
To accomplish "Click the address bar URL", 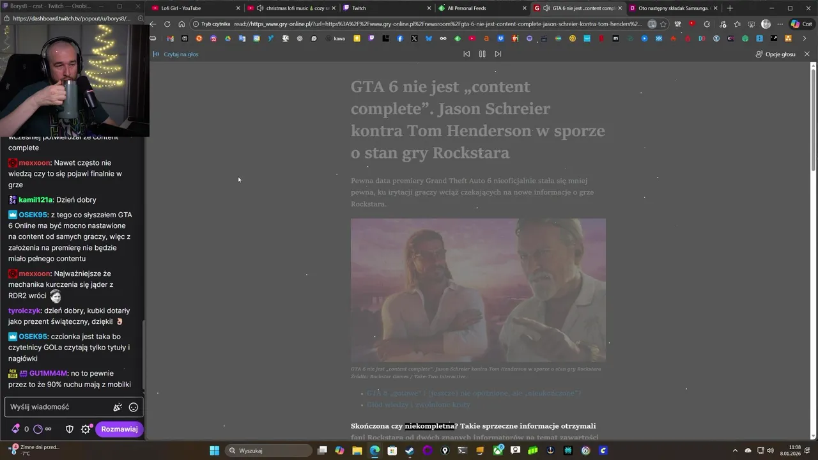I will click(438, 24).
